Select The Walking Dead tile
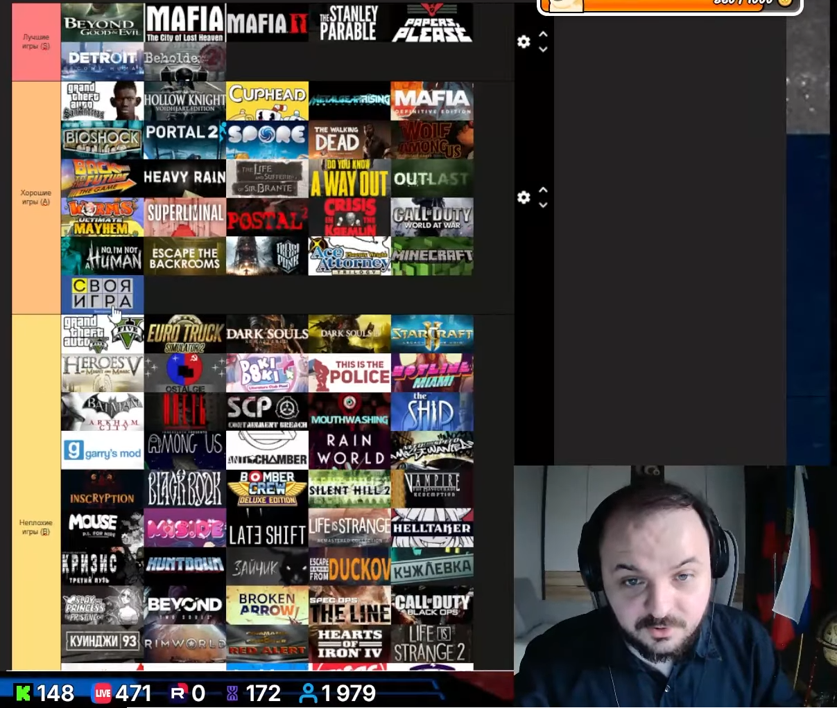This screenshot has height=708, width=837. (x=350, y=140)
